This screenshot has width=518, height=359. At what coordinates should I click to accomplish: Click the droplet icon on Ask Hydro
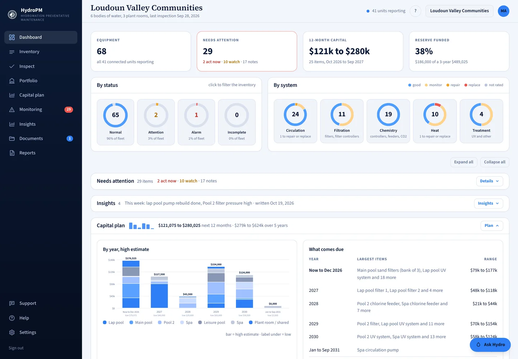[x=478, y=345]
